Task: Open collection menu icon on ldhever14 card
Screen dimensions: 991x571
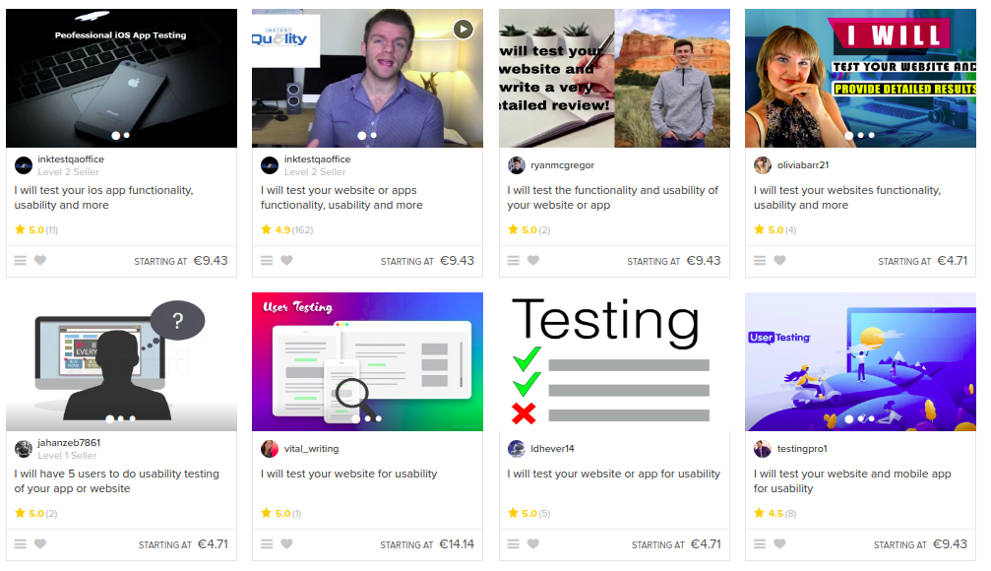Action: (x=513, y=543)
